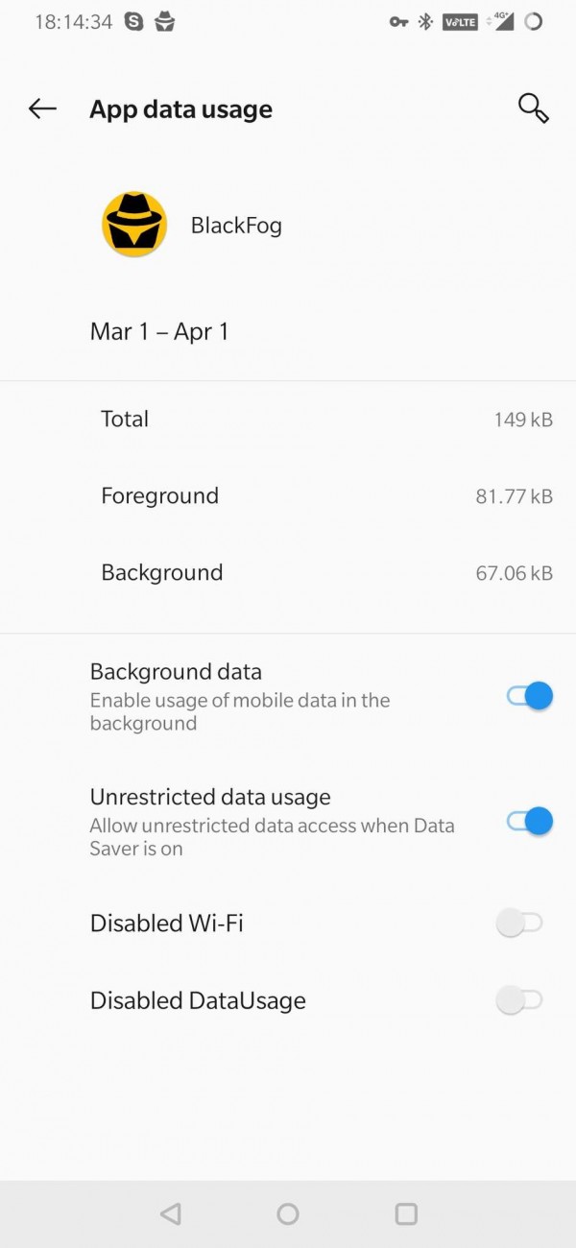Tap the data saver icon in the status bar
Viewport: 576px width, 1248px height.
click(533, 20)
